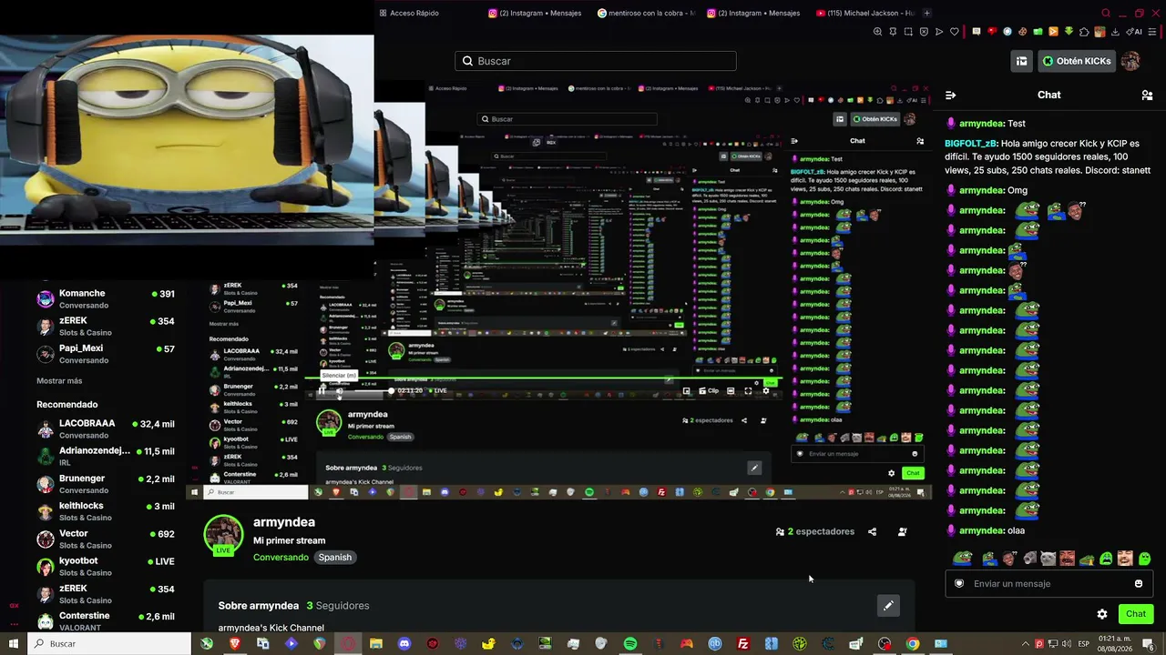
Task: Open the profile avatar menu in Kick header
Action: pyautogui.click(x=1130, y=61)
